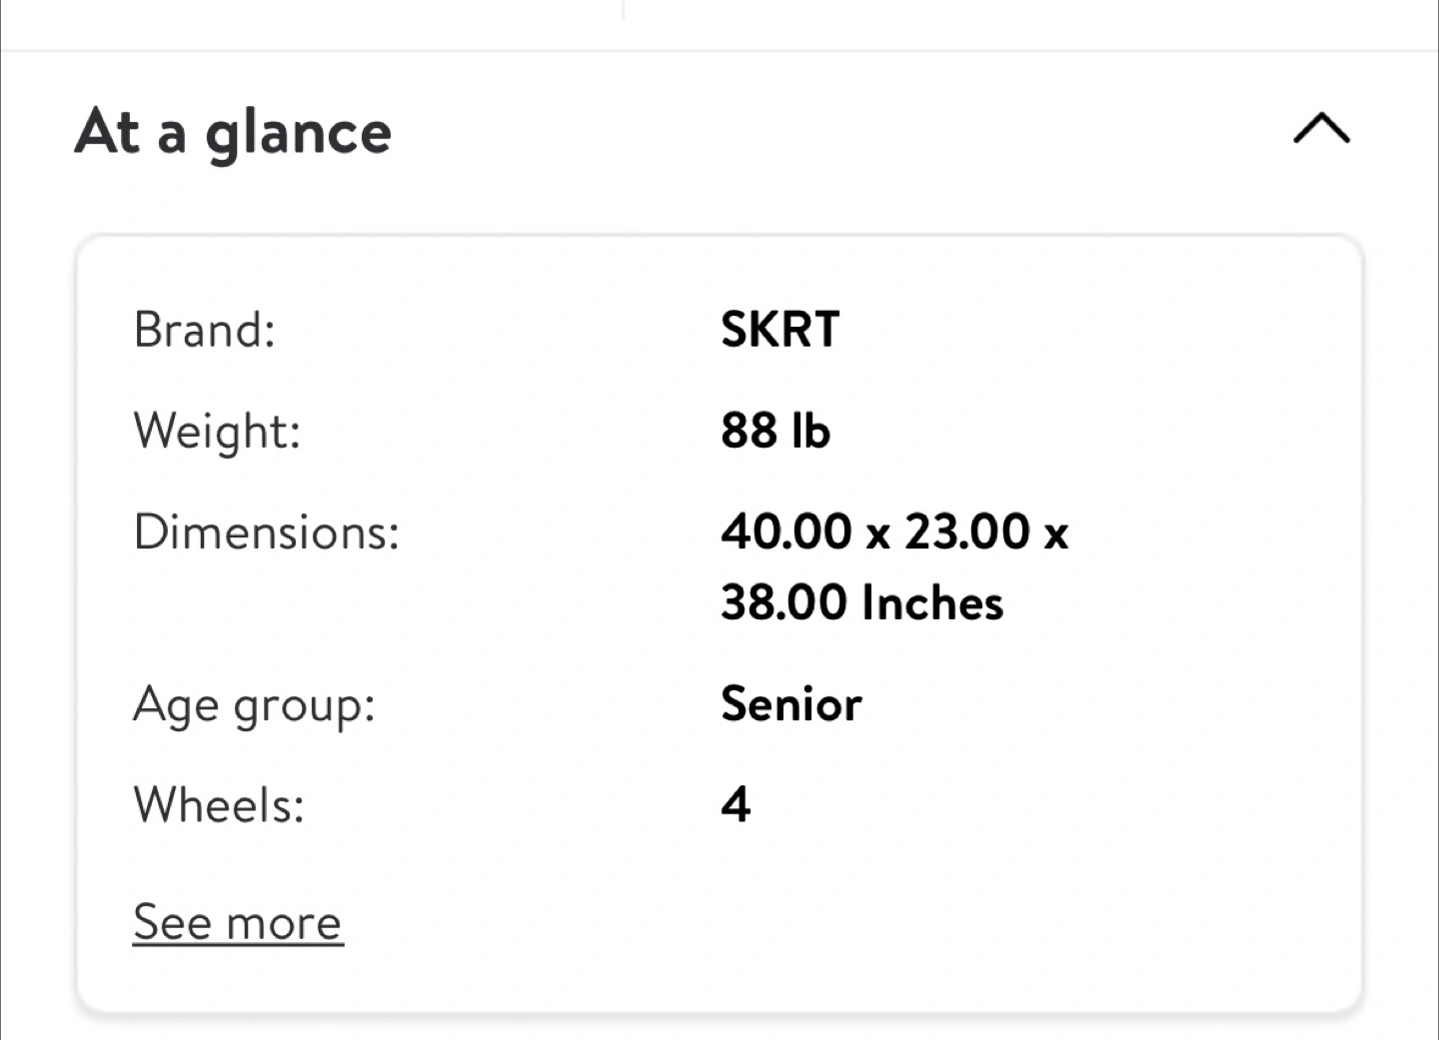Click the word Inches in dimensions
This screenshot has height=1040, width=1439.
click(x=932, y=603)
